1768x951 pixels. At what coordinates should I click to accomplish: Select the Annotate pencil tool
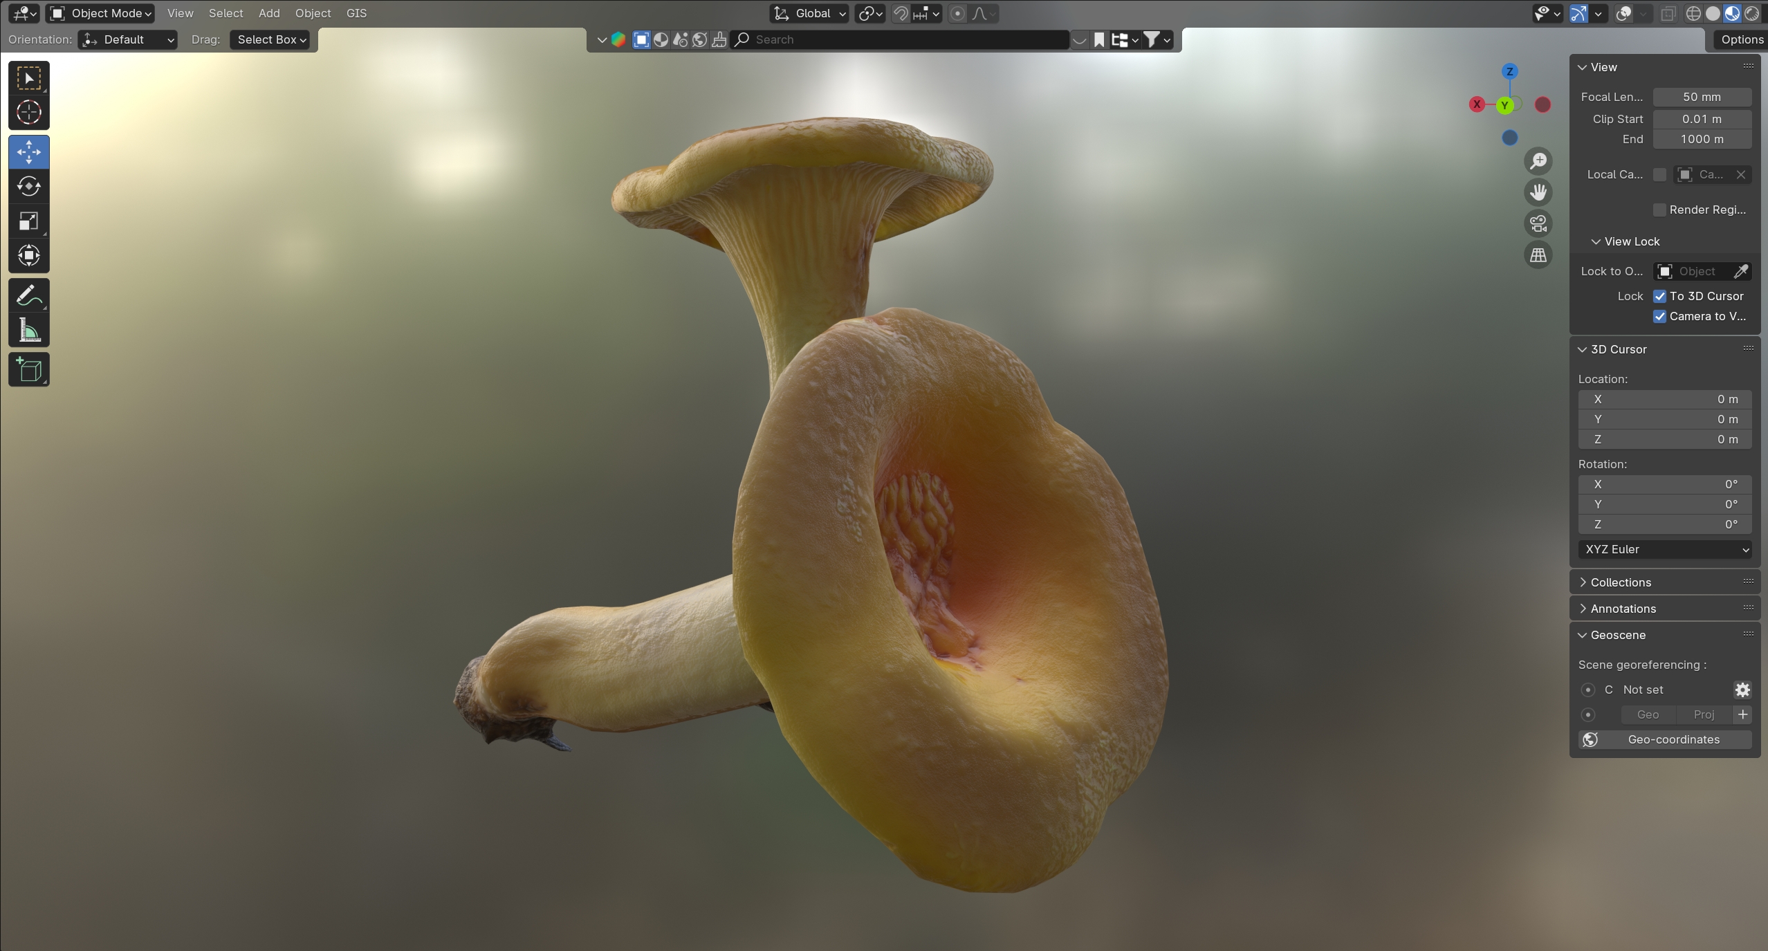coord(28,296)
